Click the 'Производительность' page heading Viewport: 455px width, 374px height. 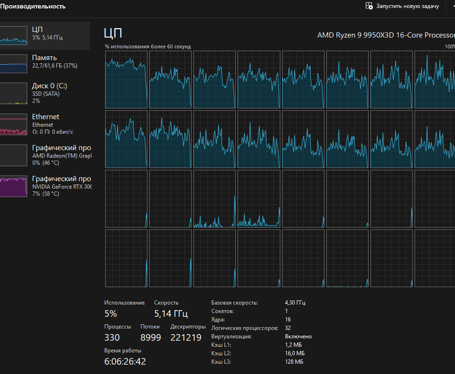pyautogui.click(x=33, y=7)
